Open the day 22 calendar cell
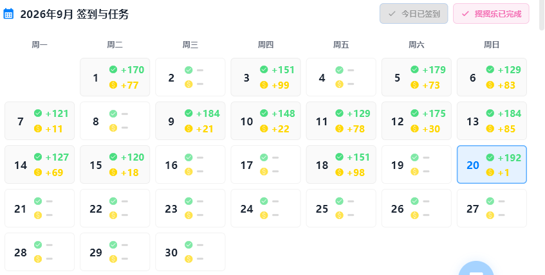The width and height of the screenshot is (545, 275). 115,208
